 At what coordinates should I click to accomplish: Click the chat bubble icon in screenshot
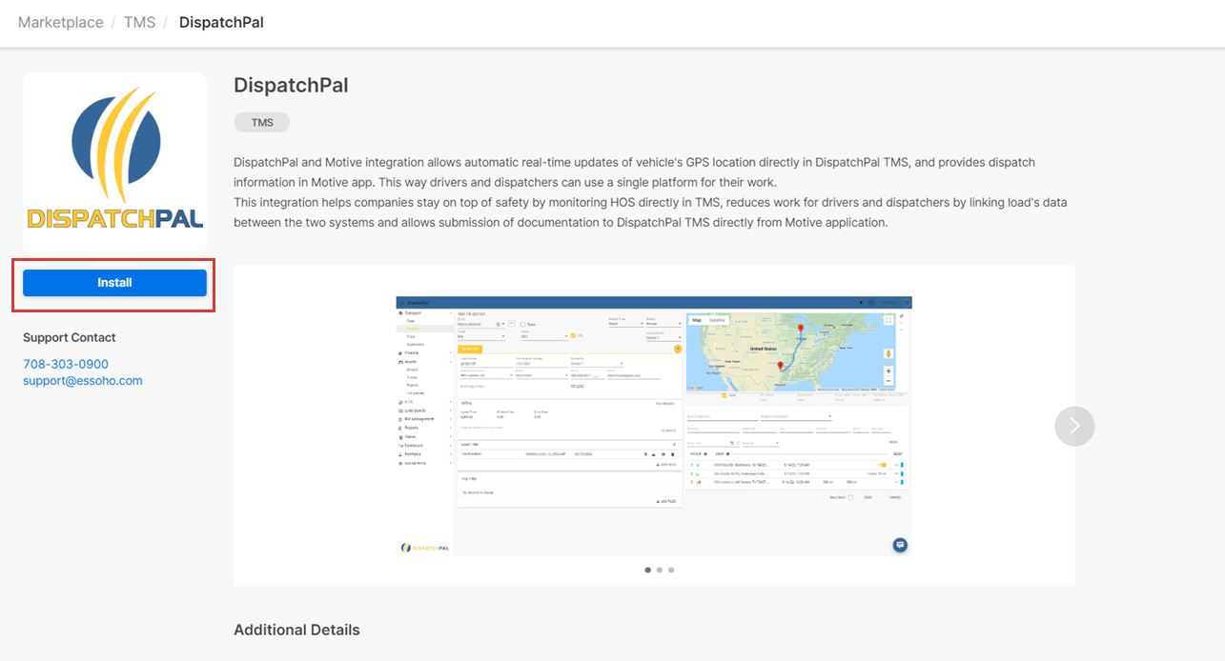point(900,545)
